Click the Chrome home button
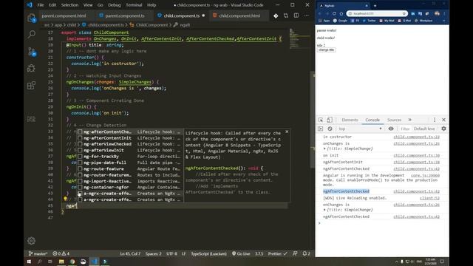 [x=341, y=13]
